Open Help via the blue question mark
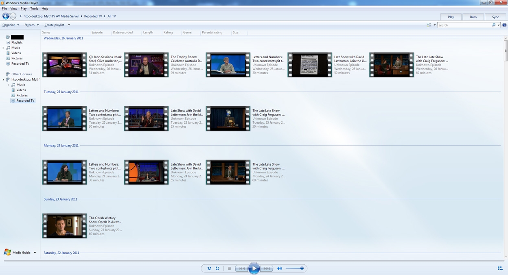Screen dimensions: 508x275 click(x=504, y=25)
